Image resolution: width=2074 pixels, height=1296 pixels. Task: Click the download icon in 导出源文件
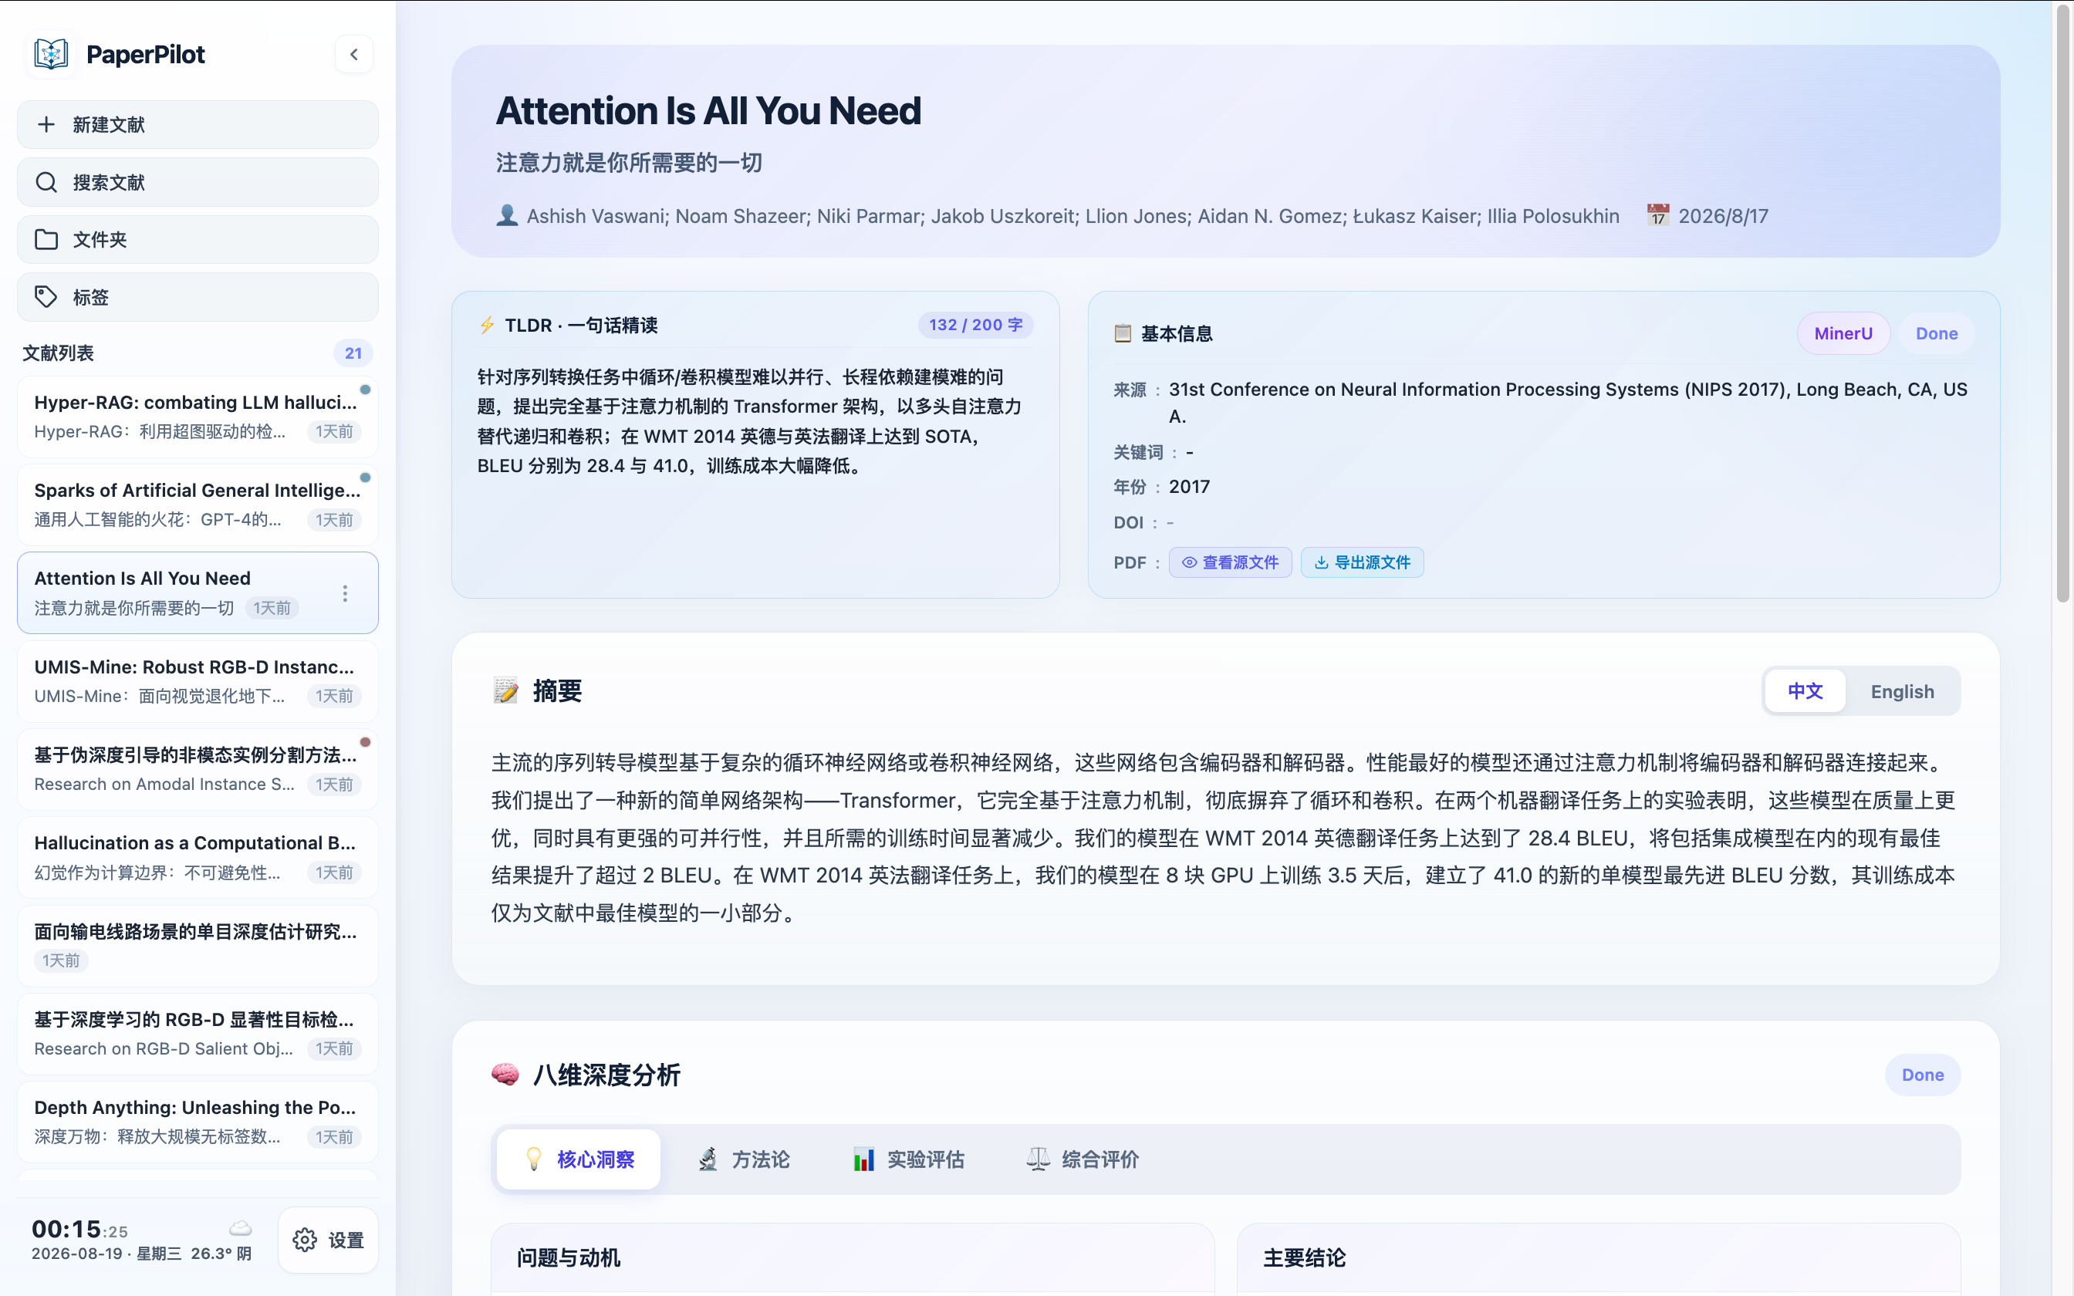1322,562
